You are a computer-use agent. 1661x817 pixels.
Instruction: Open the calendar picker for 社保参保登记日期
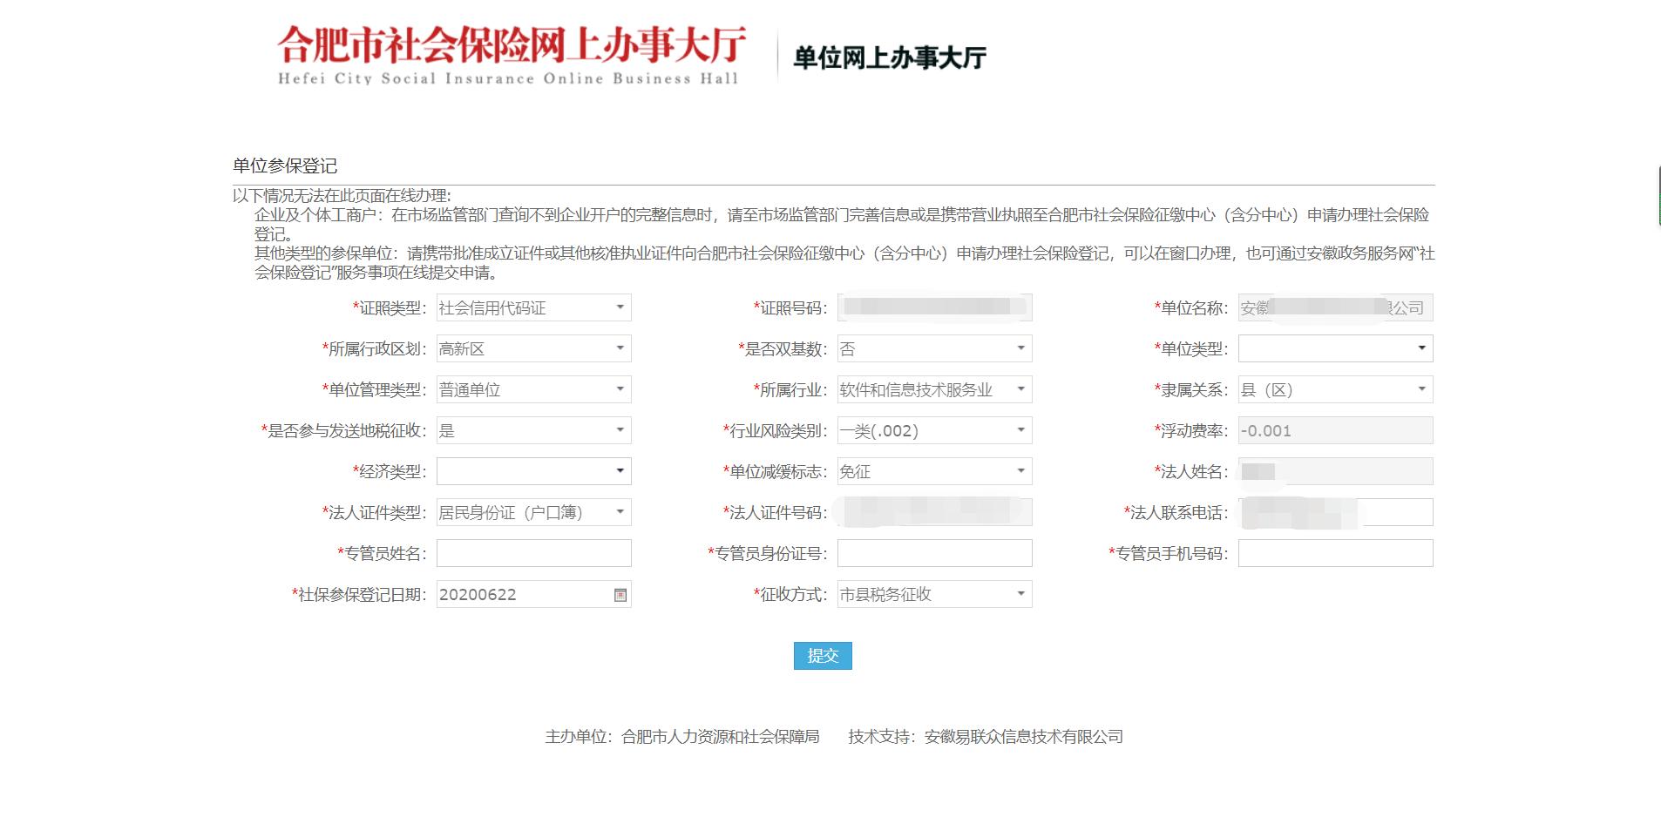(620, 594)
